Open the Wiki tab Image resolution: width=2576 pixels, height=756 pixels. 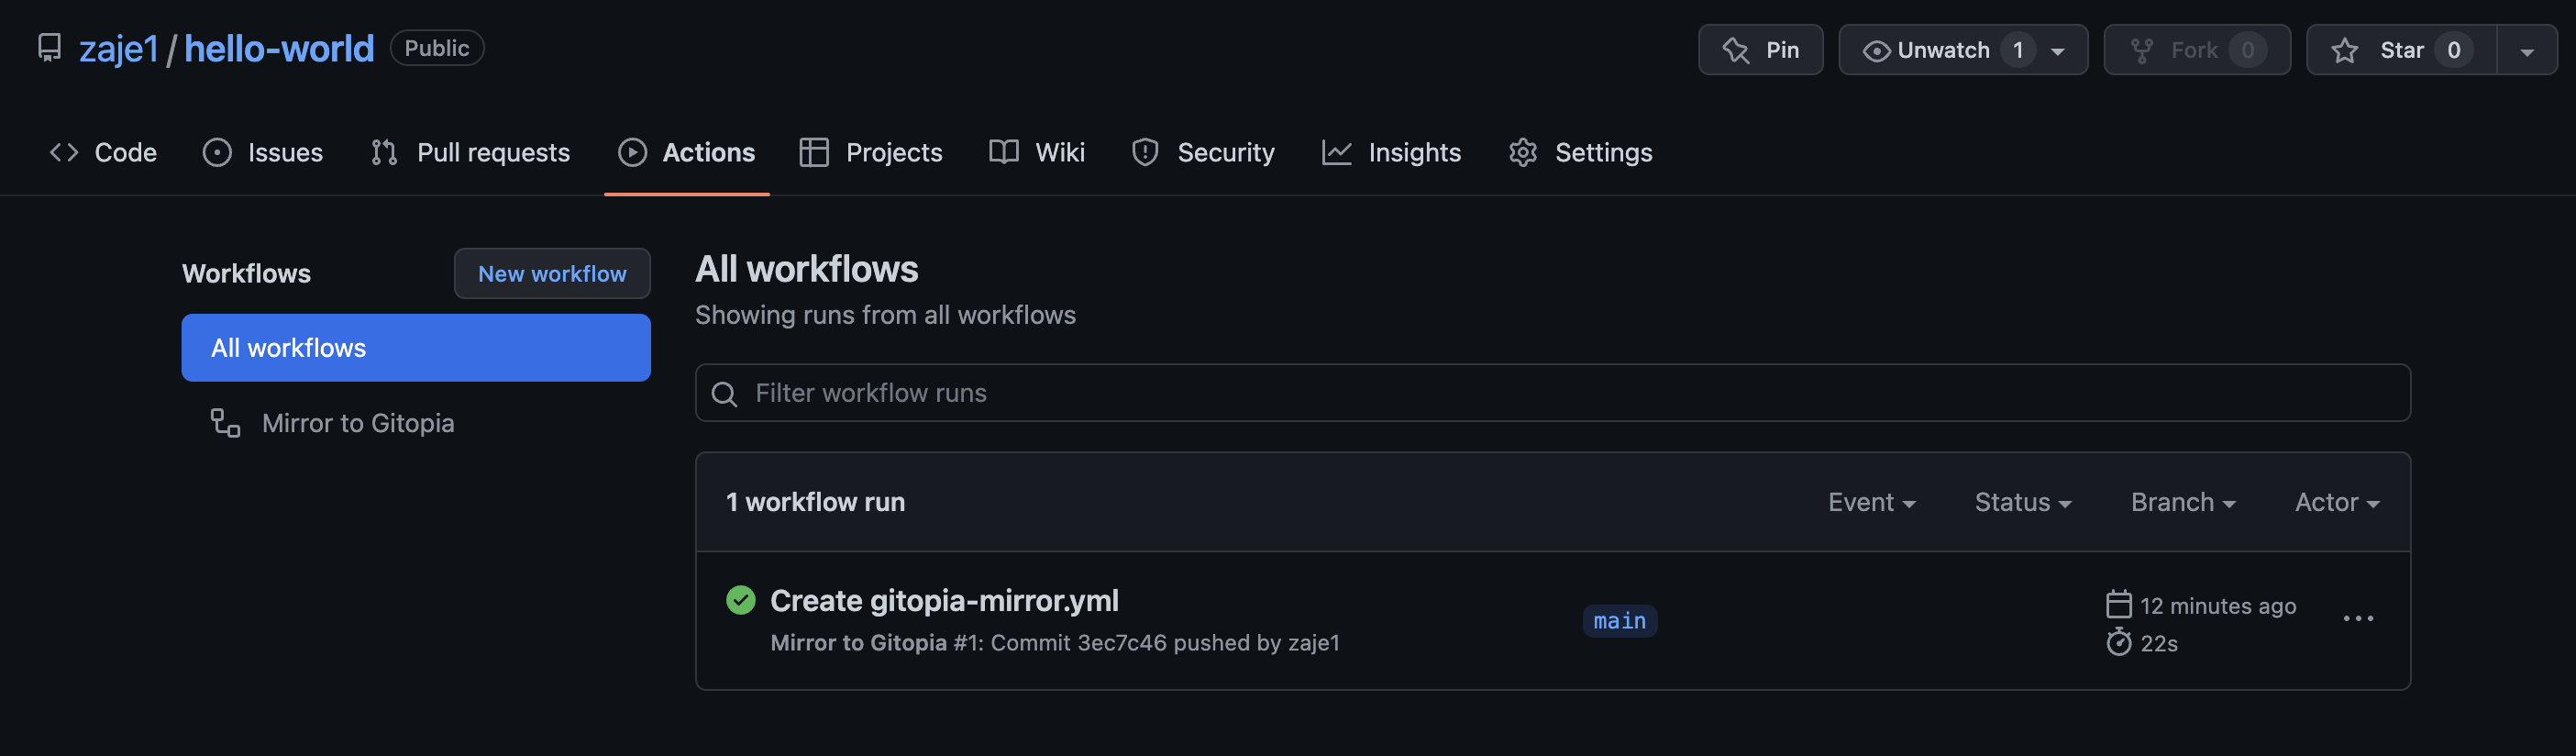(1037, 152)
